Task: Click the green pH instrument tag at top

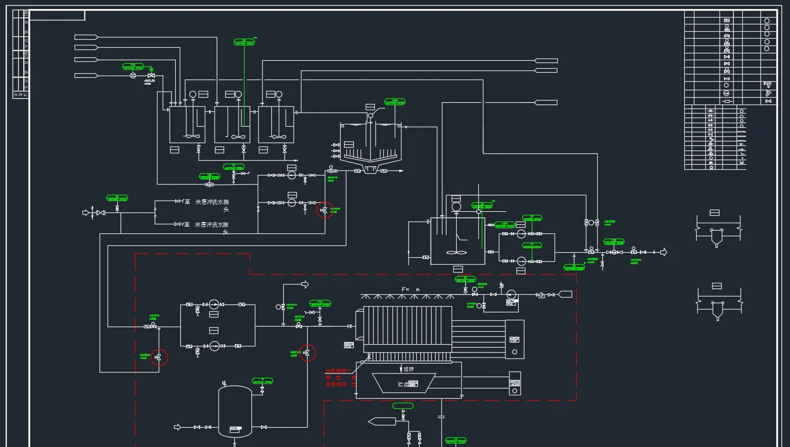Action: click(244, 43)
